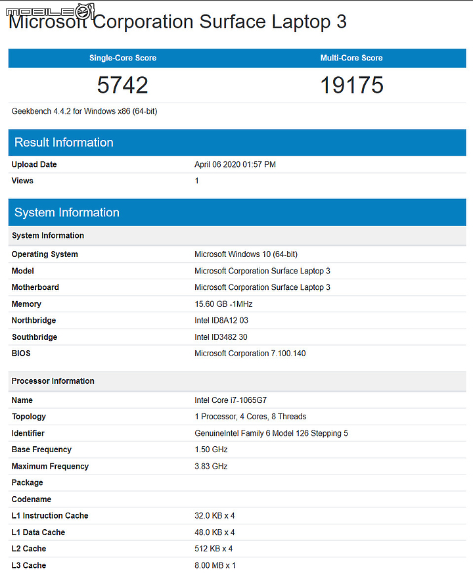Select GenuineIntel Family 6 Model 126 Stepping 5

tap(271, 433)
